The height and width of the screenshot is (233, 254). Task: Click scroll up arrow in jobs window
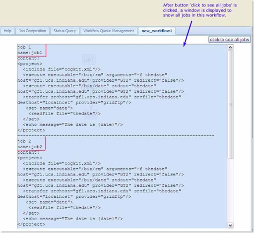(230, 48)
